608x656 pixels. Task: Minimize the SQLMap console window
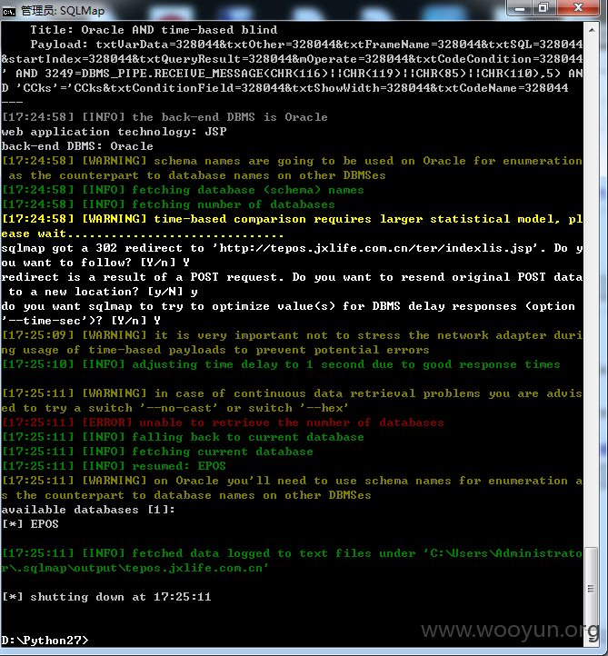coord(520,8)
